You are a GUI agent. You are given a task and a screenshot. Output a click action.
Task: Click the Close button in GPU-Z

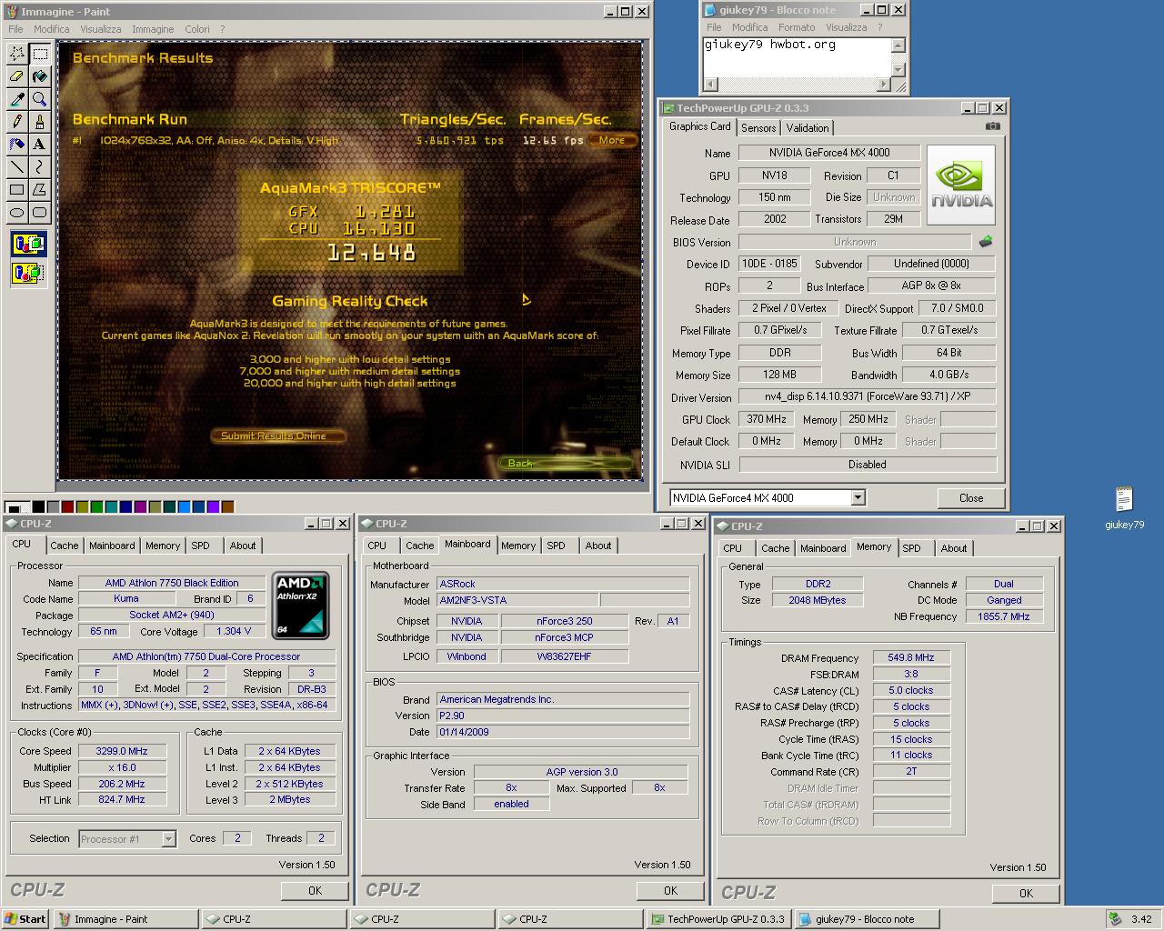971,498
